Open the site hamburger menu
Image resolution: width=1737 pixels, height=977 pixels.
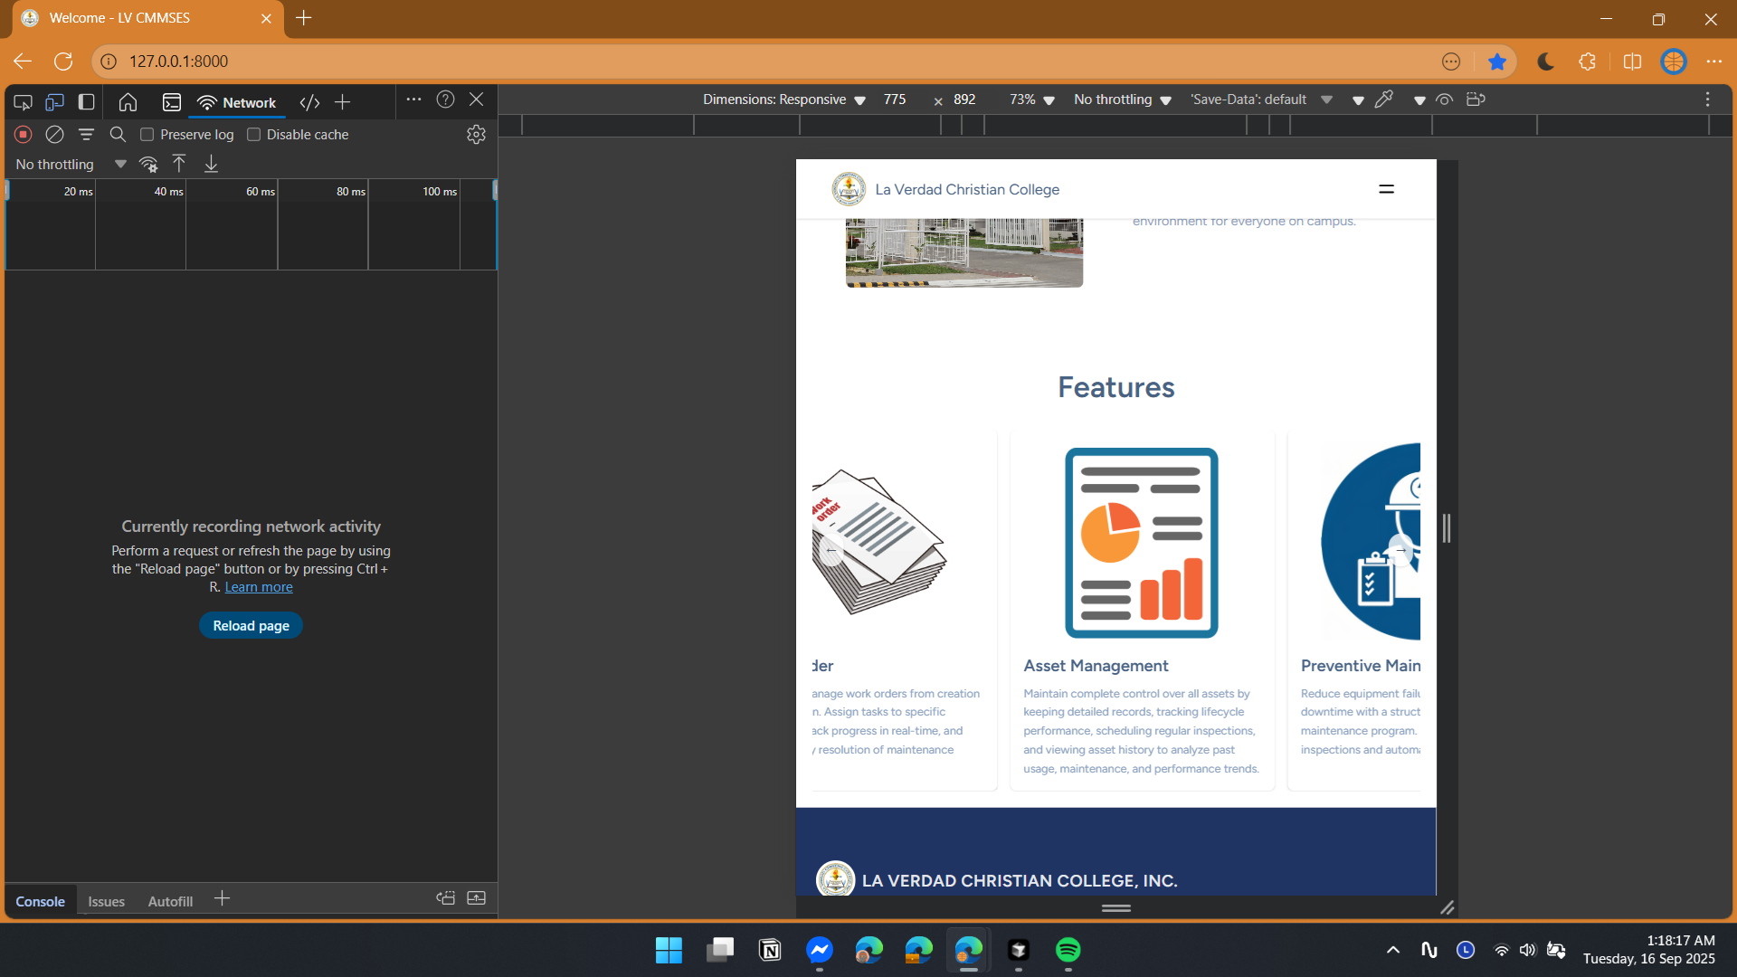[1386, 189]
